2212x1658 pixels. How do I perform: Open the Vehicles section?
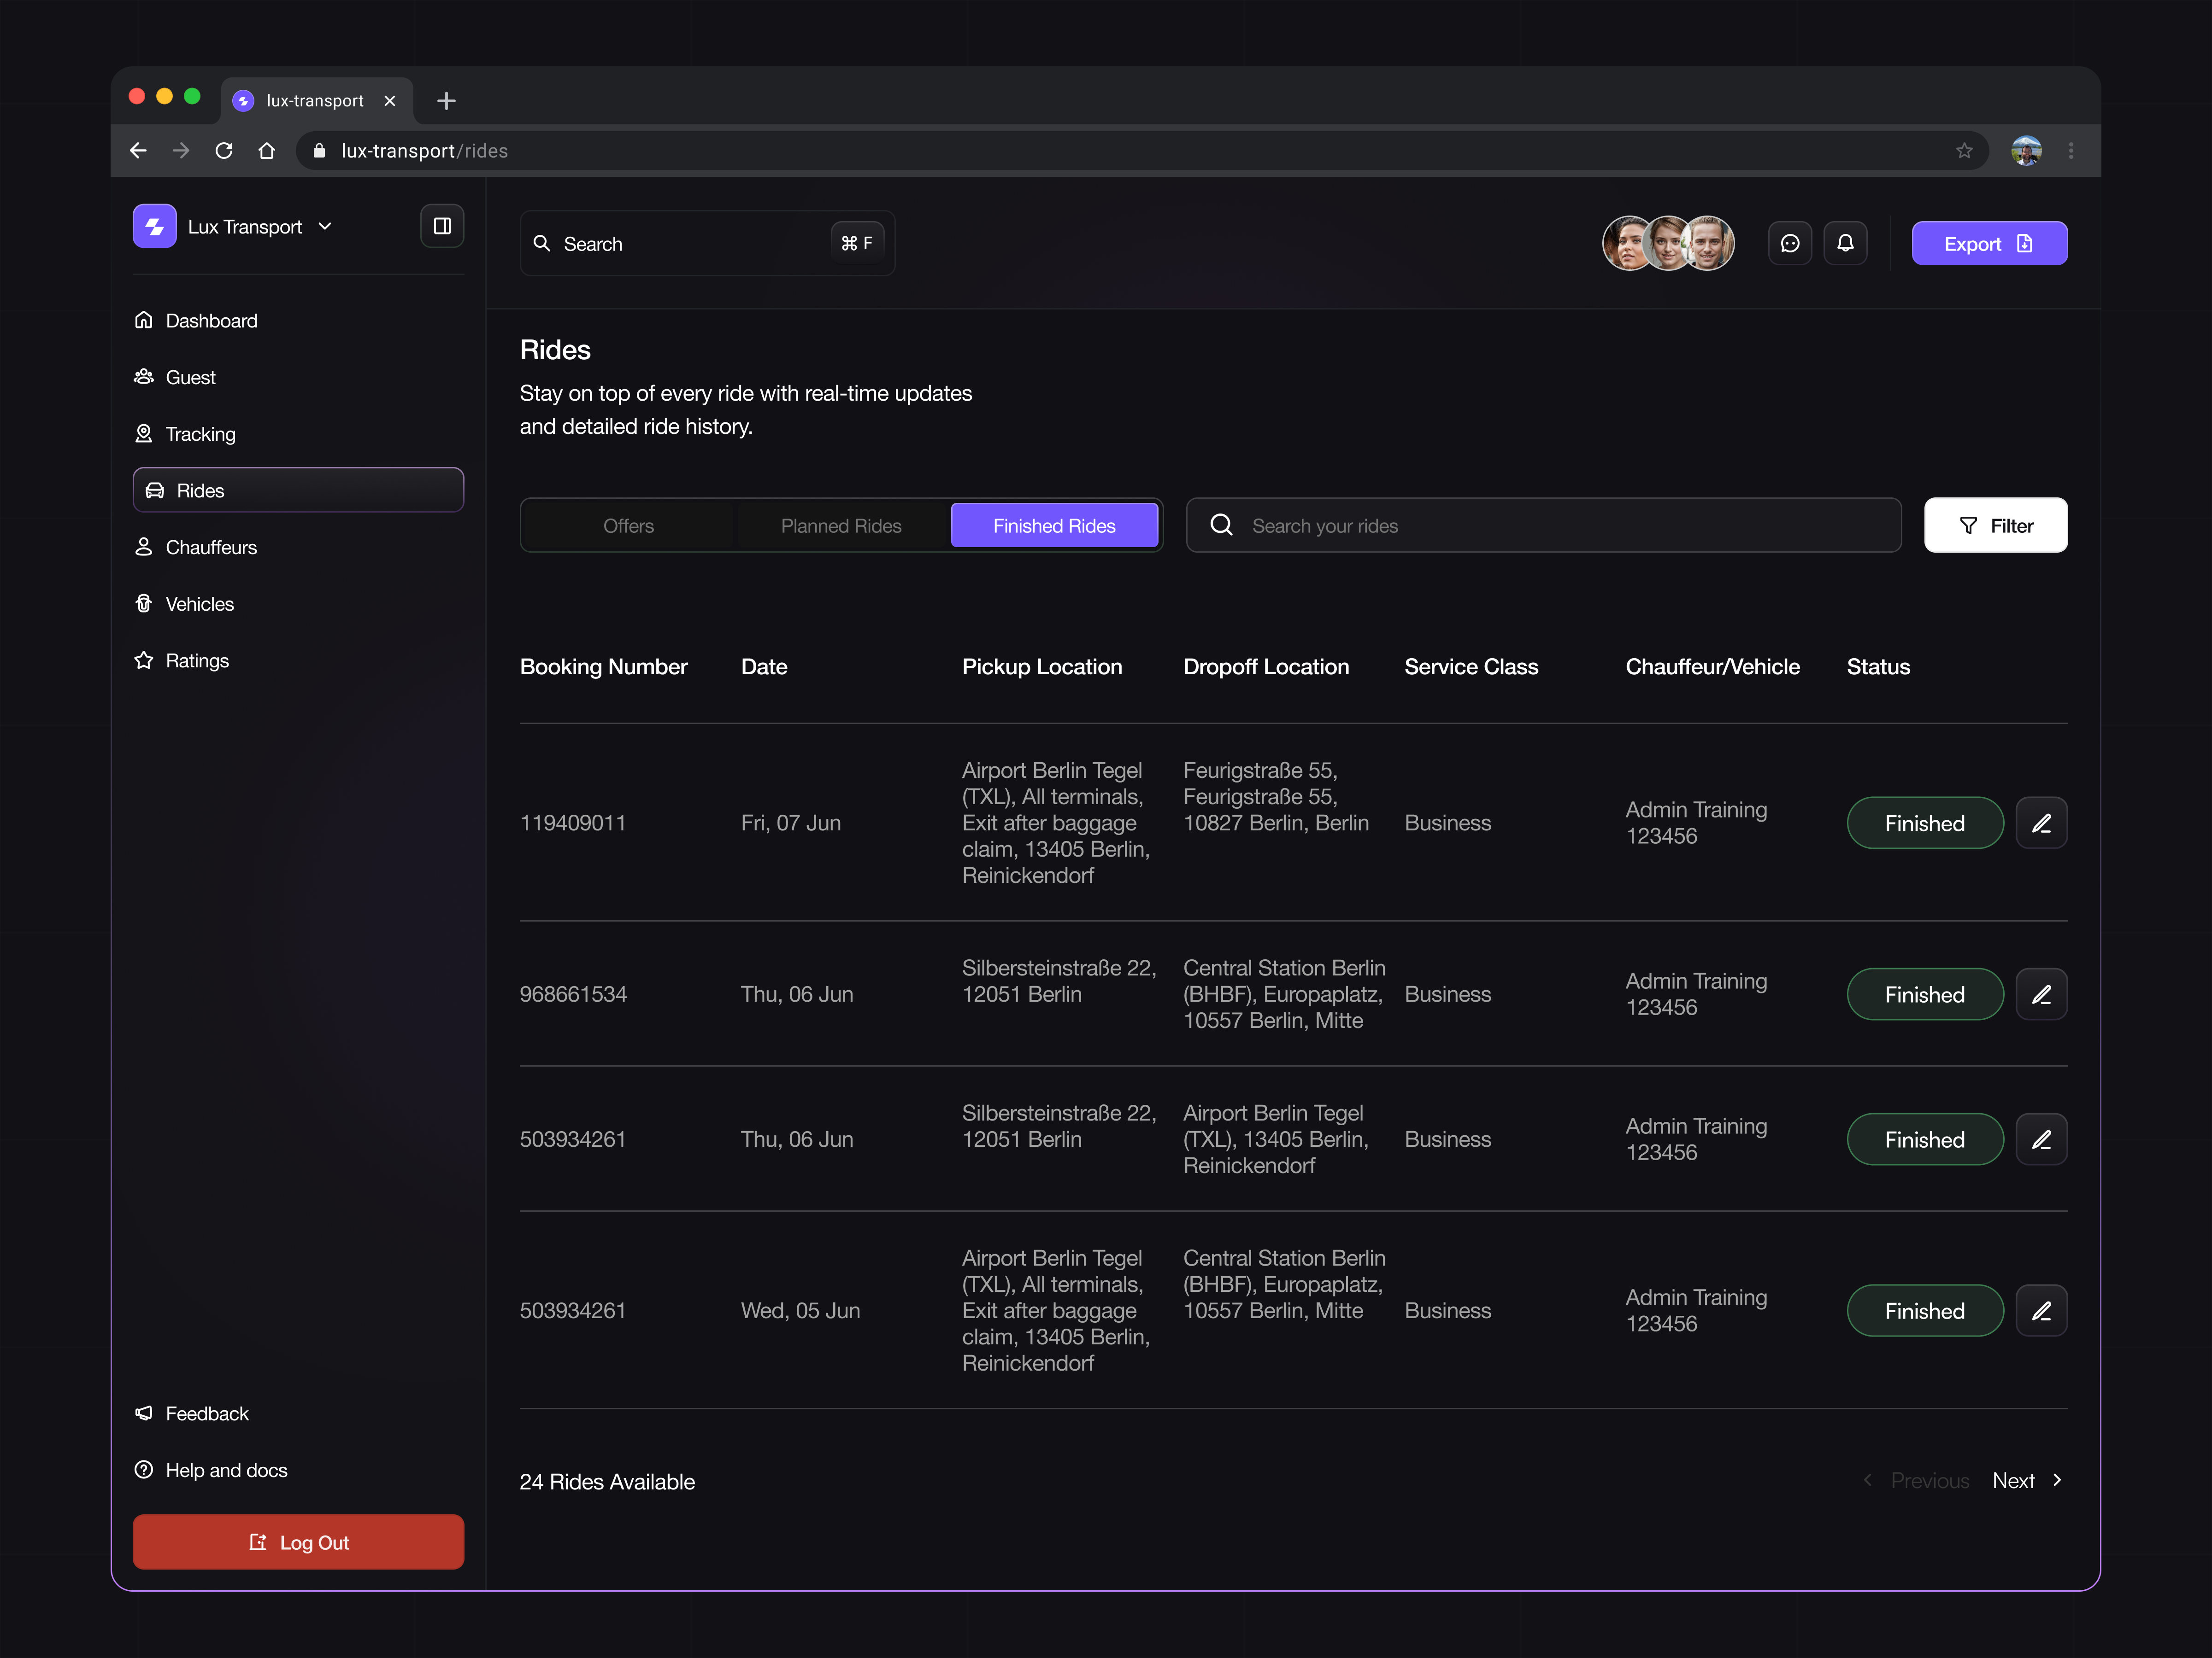pyautogui.click(x=199, y=604)
